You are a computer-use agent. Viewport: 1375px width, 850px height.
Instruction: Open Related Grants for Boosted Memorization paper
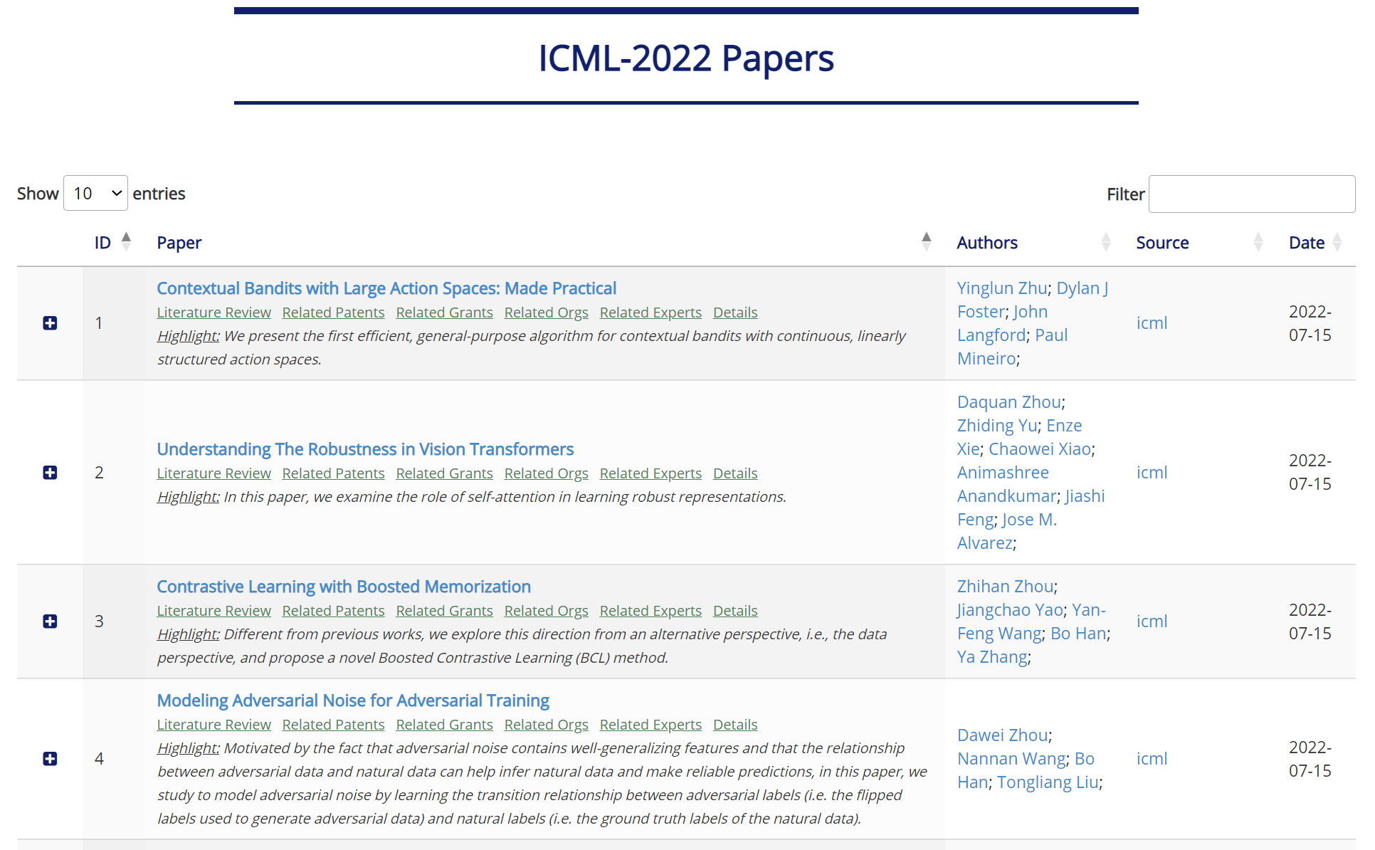tap(444, 611)
